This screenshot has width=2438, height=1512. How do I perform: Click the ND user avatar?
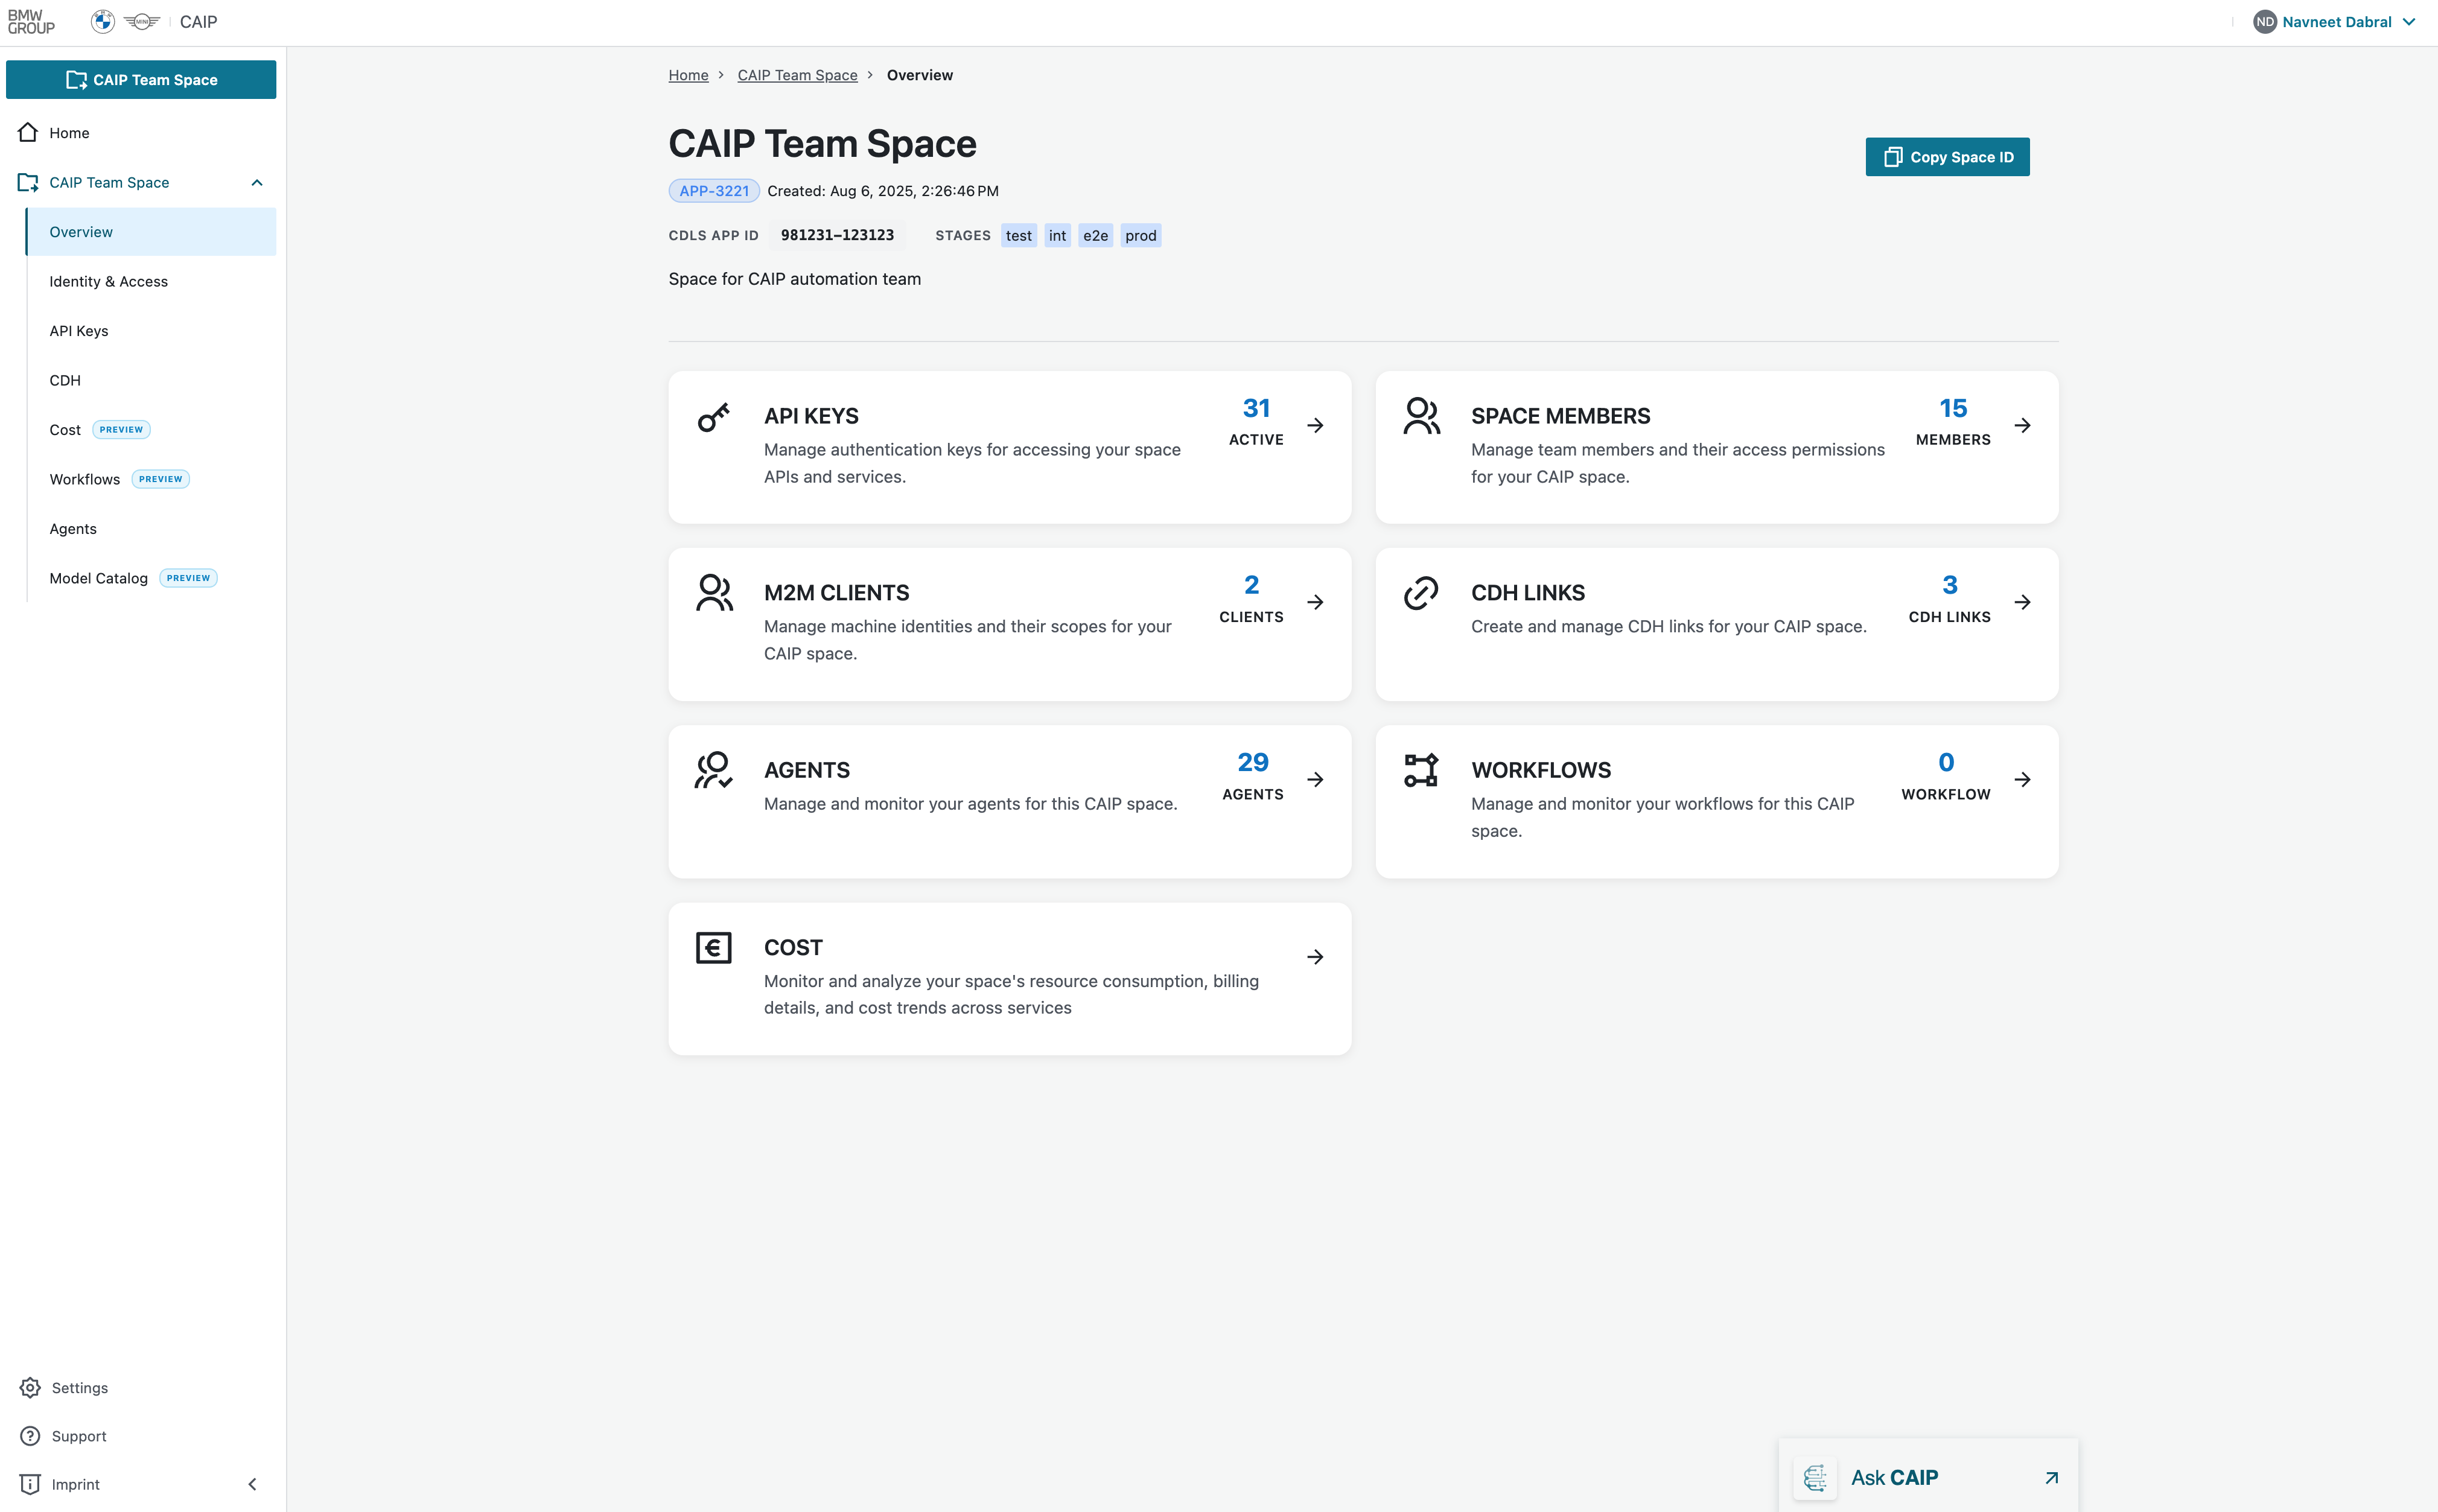[x=2264, y=22]
